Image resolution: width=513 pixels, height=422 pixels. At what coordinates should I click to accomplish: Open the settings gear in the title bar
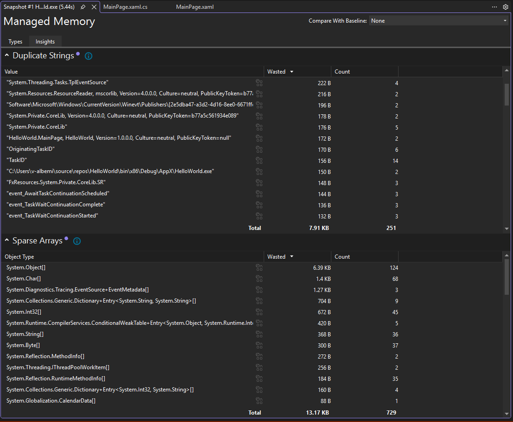point(505,7)
